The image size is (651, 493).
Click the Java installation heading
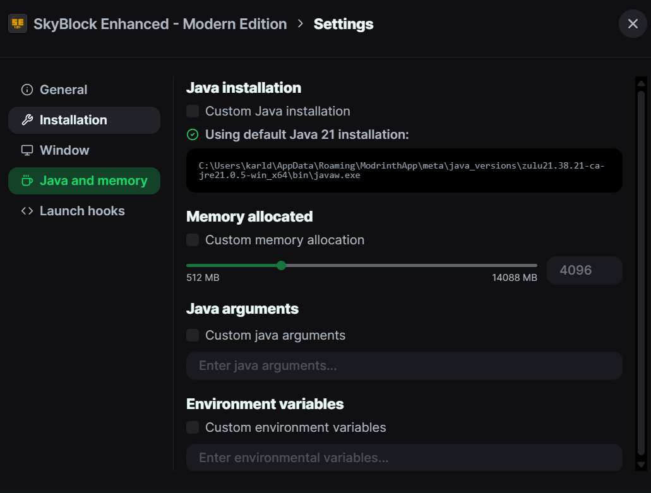point(244,88)
